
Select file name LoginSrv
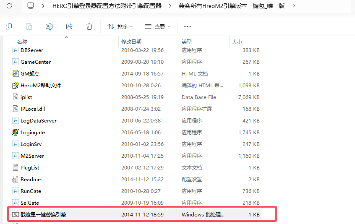pyautogui.click(x=31, y=144)
